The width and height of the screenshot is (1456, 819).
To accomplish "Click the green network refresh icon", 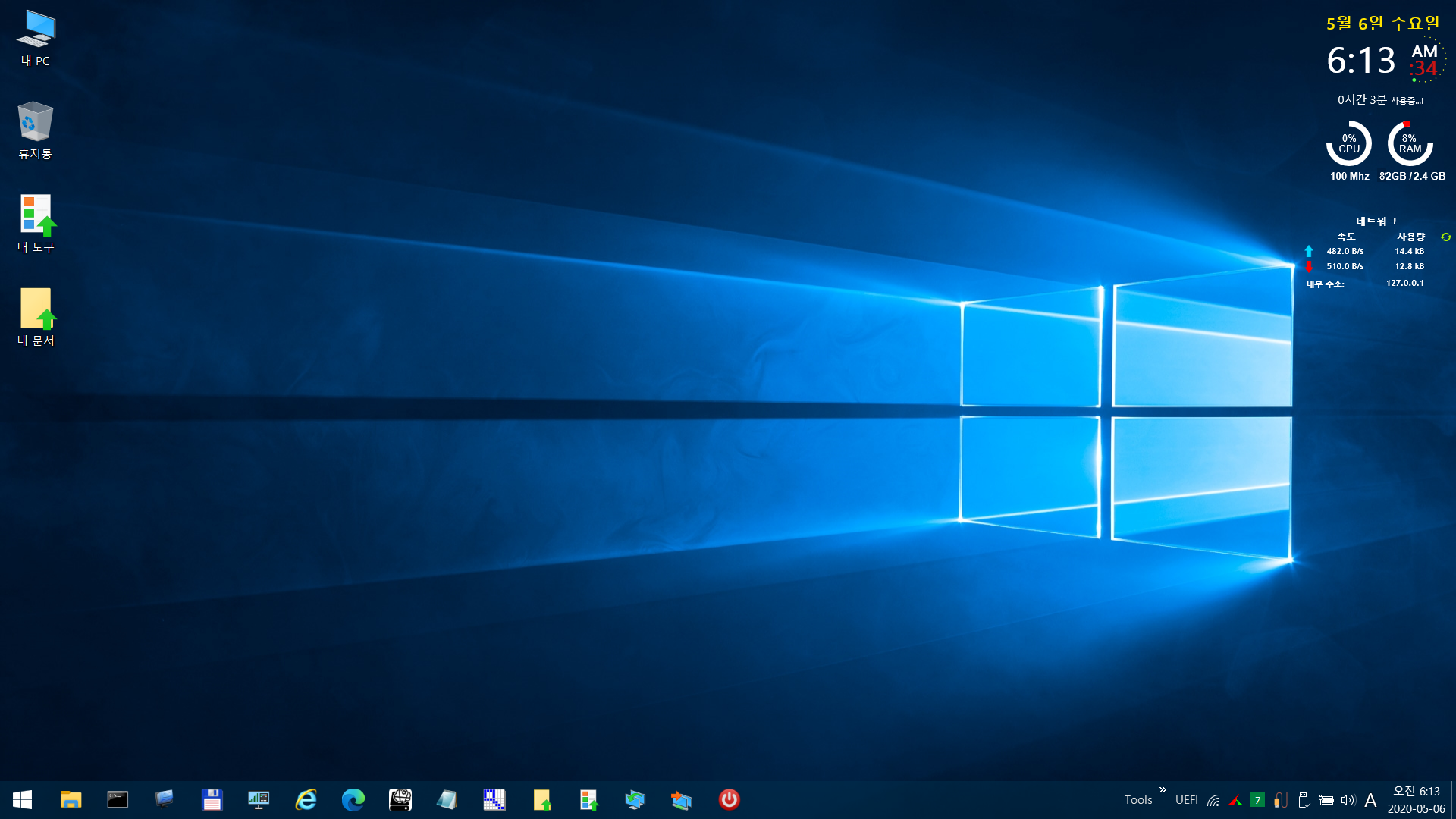I will point(1446,237).
